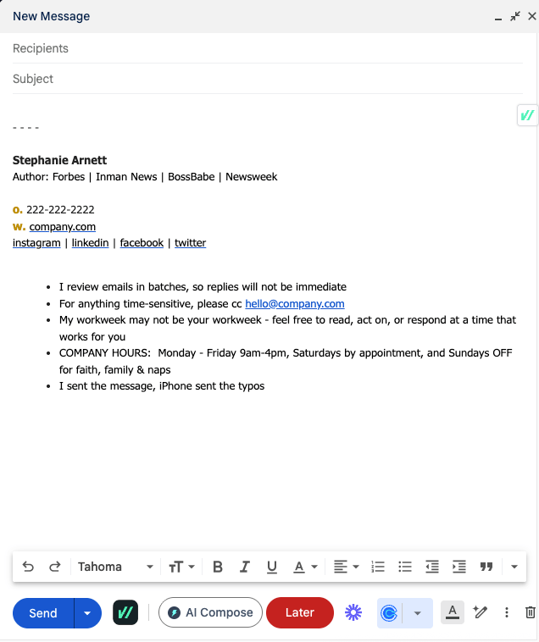The image size is (539, 642).
Task: Insert a numbered list
Action: (x=378, y=567)
